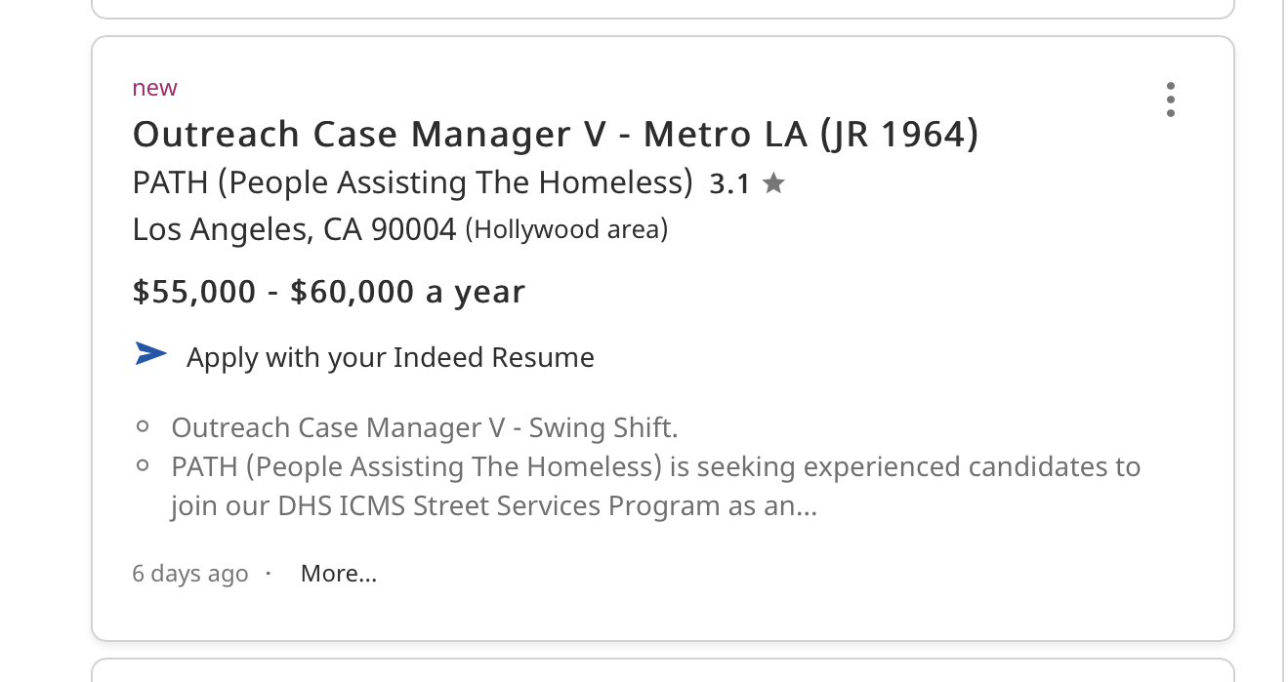Click the blue Indeed apply arrow icon
1288x682 pixels.
150,355
